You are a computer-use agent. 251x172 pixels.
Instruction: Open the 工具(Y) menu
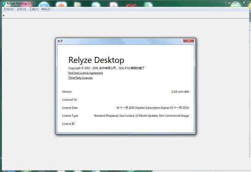(33, 9)
